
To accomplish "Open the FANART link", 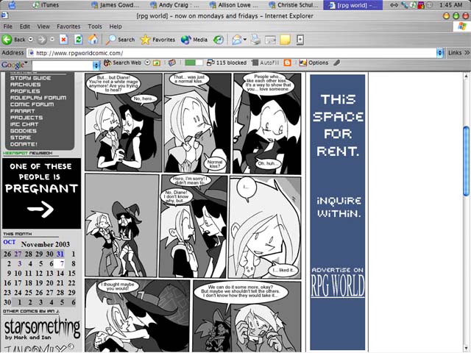I will [x=23, y=111].
